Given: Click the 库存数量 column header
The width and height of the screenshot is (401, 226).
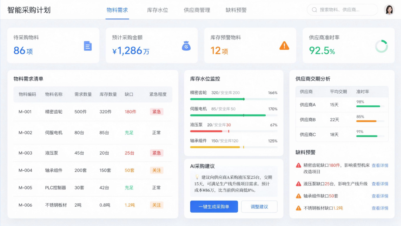Looking at the screenshot, I should (x=108, y=94).
